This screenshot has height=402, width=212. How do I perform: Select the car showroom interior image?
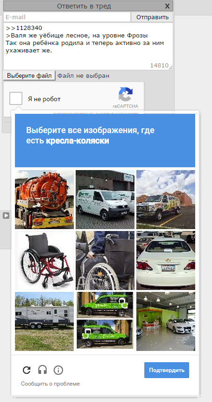(166, 321)
